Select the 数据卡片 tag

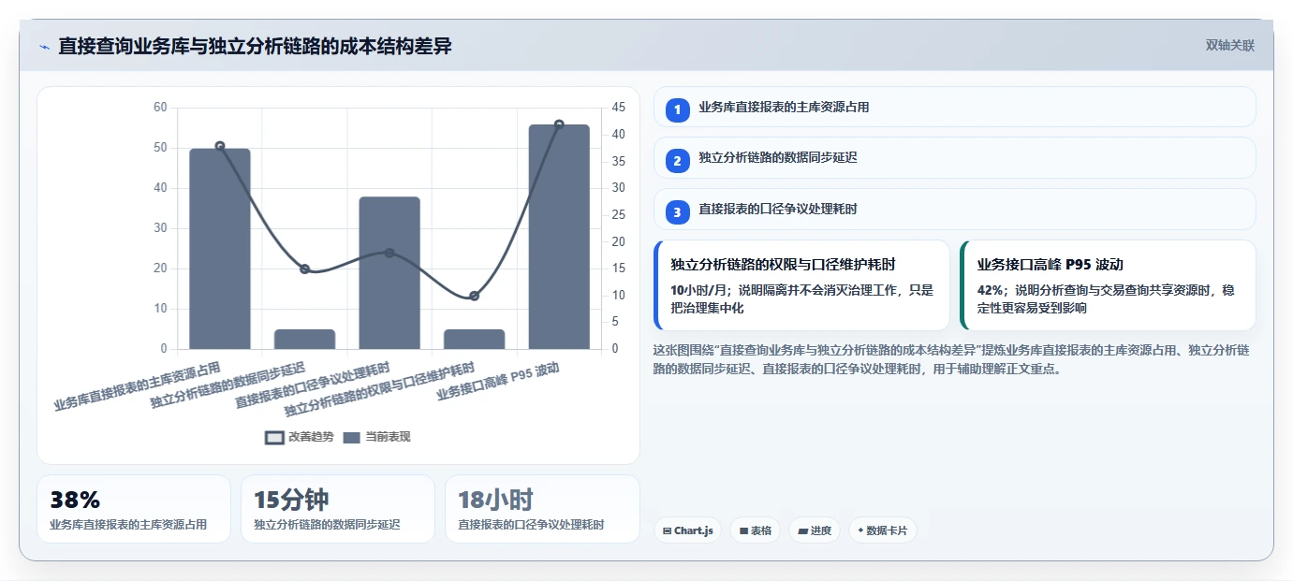click(x=882, y=530)
